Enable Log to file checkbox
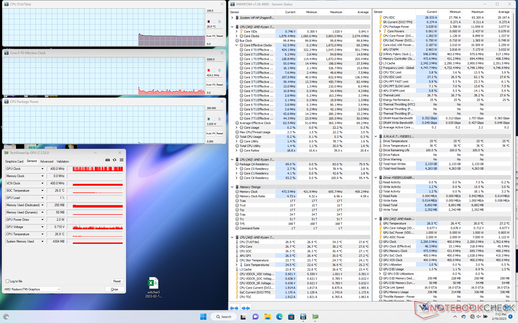This screenshot has height=323, width=518. pyautogui.click(x=8, y=281)
